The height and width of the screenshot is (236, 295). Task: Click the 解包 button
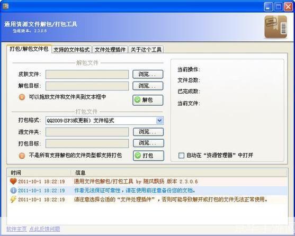(148, 100)
